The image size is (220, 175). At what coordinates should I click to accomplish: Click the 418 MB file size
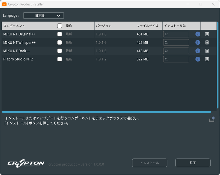click(x=142, y=51)
